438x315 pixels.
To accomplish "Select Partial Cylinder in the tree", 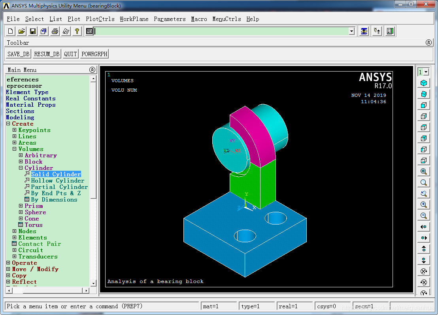I will [59, 187].
